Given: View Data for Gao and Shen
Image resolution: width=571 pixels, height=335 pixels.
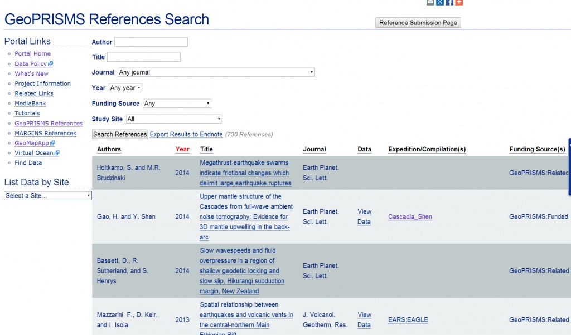Looking at the screenshot, I should point(364,217).
